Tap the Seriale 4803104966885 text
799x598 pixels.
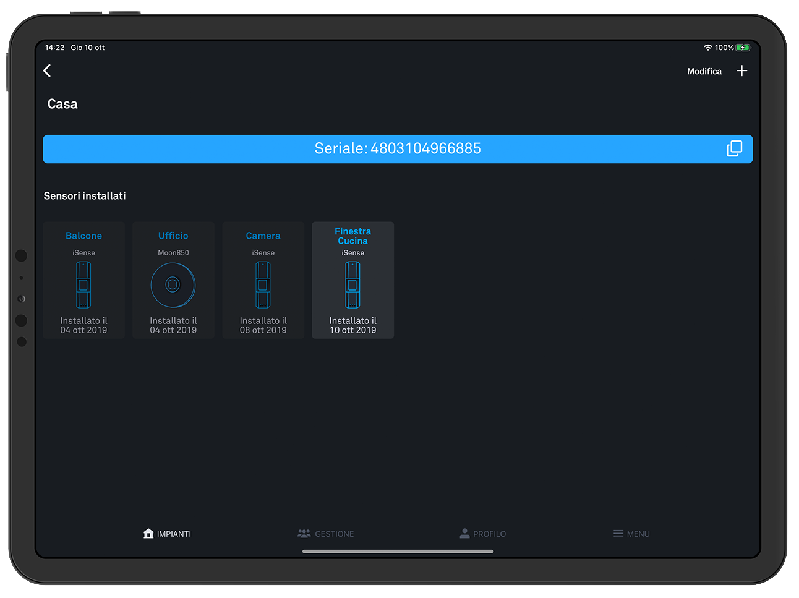point(398,148)
